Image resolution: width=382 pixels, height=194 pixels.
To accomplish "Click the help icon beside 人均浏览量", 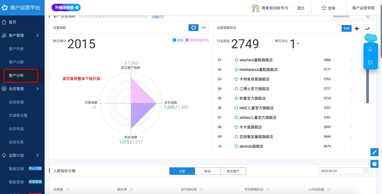I will point(329,189).
